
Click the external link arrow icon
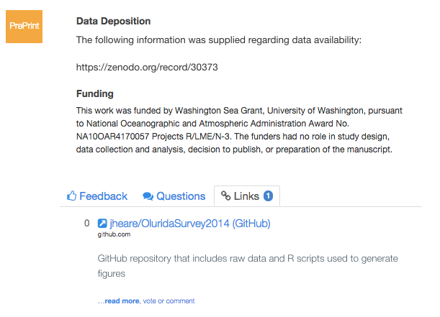[x=102, y=224]
